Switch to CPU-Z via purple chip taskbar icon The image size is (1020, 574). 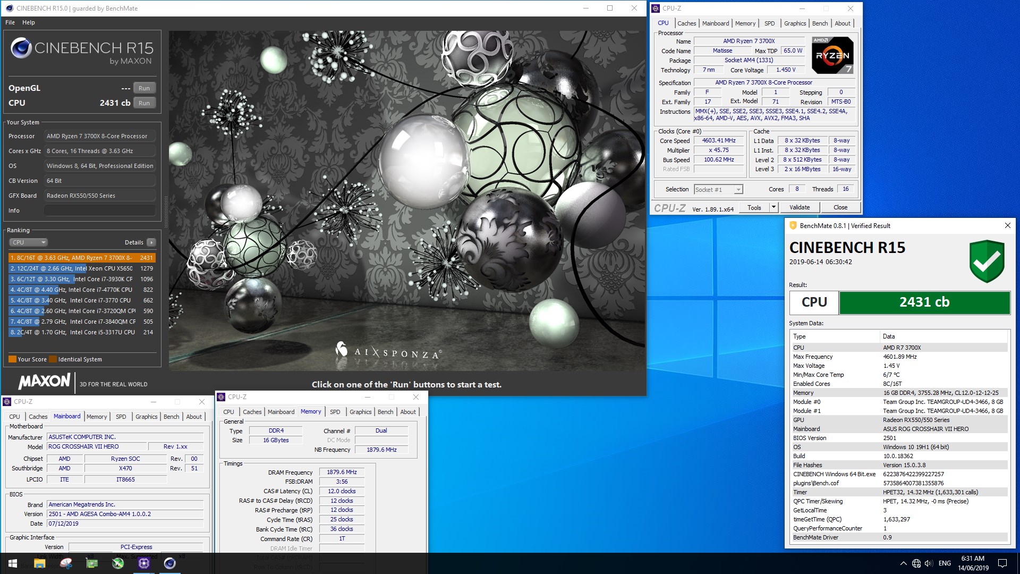(x=144, y=563)
